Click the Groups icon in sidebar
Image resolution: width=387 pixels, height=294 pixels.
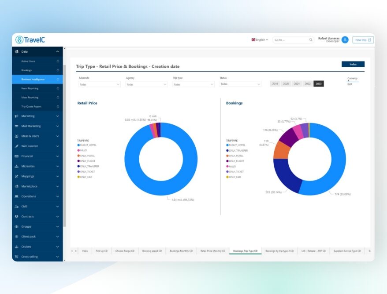point(17,227)
